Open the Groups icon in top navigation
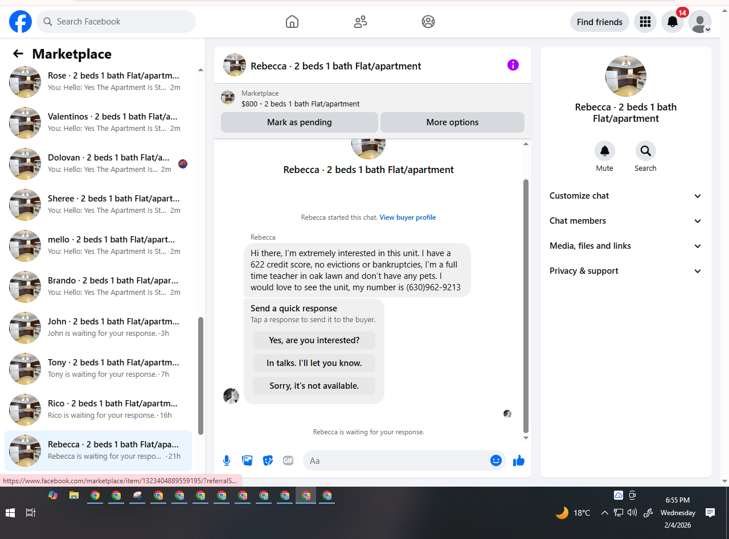The width and height of the screenshot is (729, 539). click(x=428, y=22)
